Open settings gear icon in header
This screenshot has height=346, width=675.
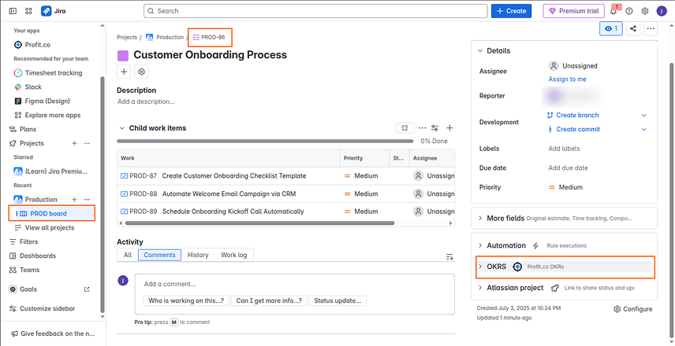pyautogui.click(x=645, y=11)
